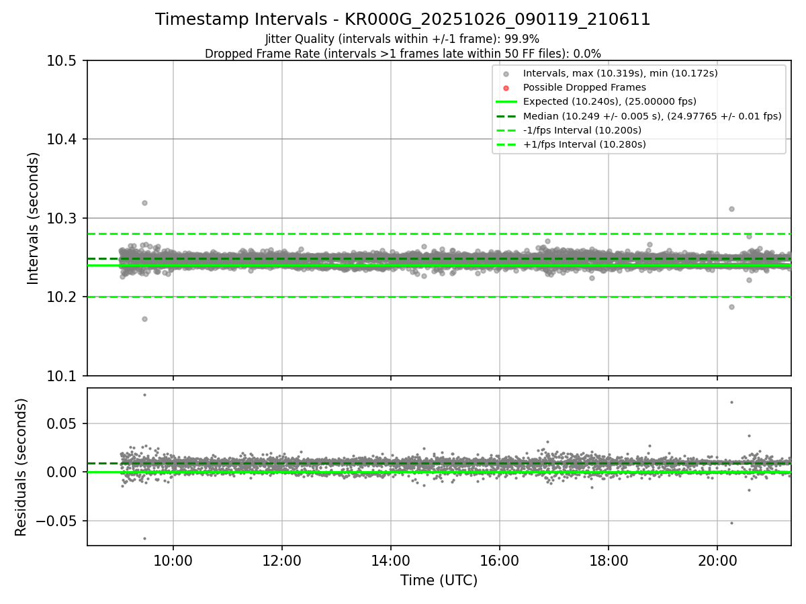Click the Time (UTC) x-axis label
The image size is (806, 604).
(x=439, y=581)
